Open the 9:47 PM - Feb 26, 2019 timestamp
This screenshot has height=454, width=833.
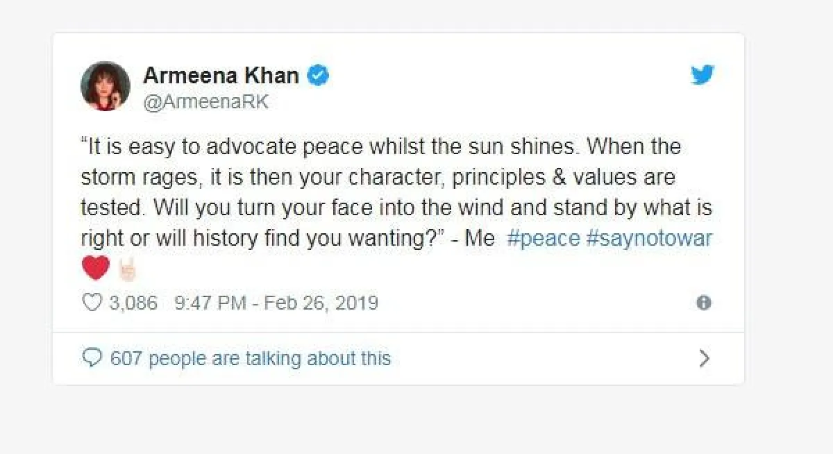point(276,303)
